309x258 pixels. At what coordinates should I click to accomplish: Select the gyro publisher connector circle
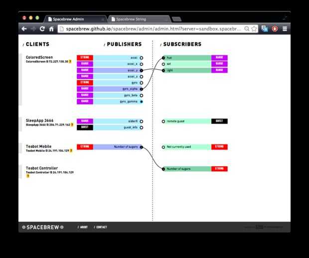tap(142, 83)
